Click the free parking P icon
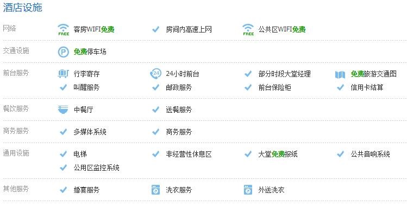Screen dimensions: 407x219 64,52
